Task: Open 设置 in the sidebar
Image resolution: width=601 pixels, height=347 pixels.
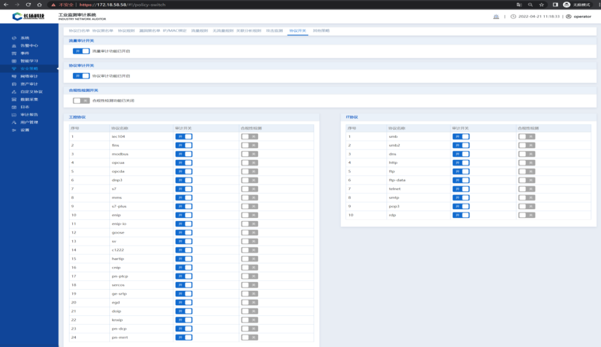Action: pos(25,130)
